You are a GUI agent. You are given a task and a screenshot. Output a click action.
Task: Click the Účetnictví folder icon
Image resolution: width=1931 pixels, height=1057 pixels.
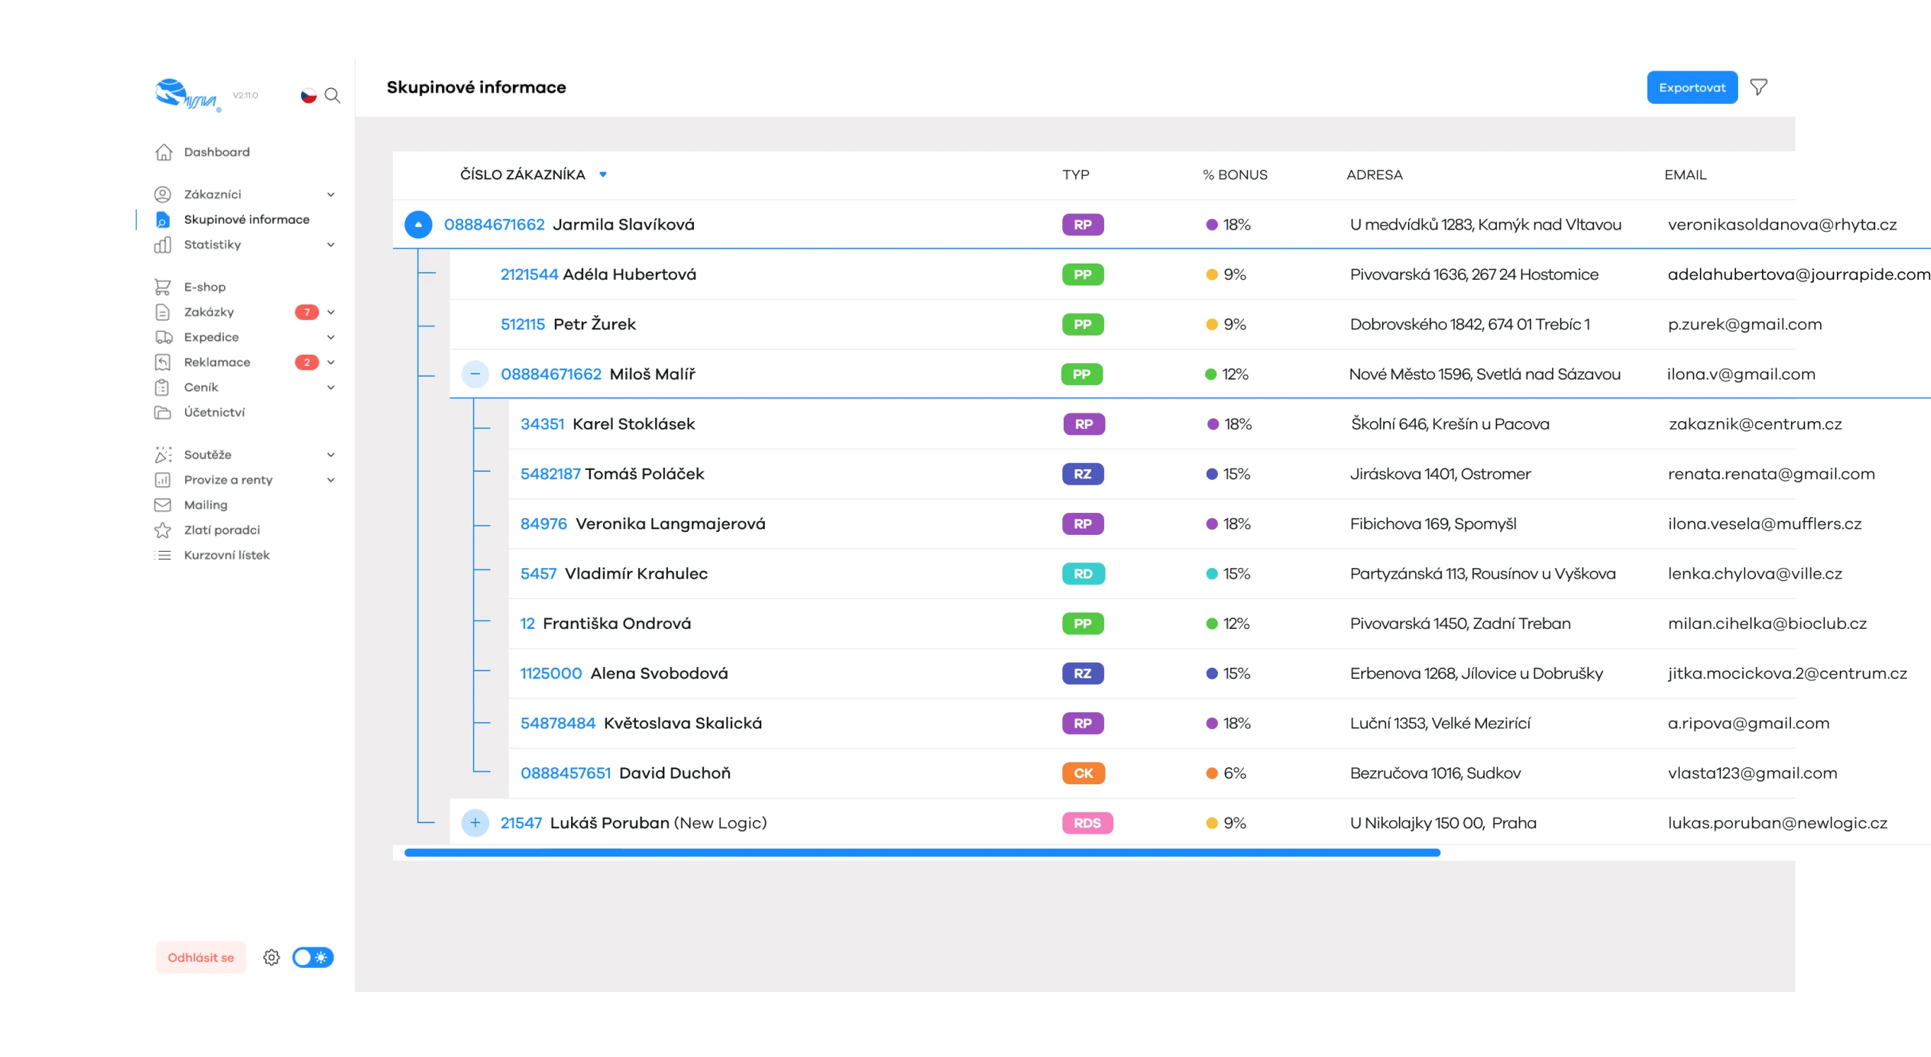[x=163, y=413]
